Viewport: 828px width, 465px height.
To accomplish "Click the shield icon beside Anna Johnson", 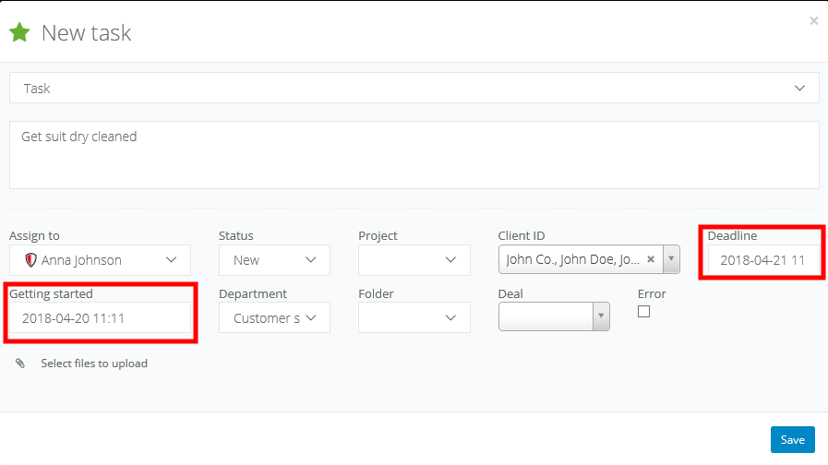I will click(x=30, y=260).
